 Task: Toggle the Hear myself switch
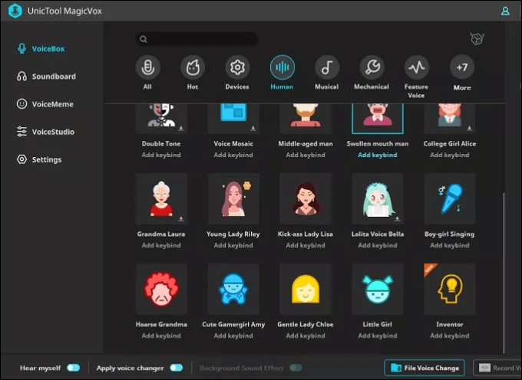click(73, 368)
